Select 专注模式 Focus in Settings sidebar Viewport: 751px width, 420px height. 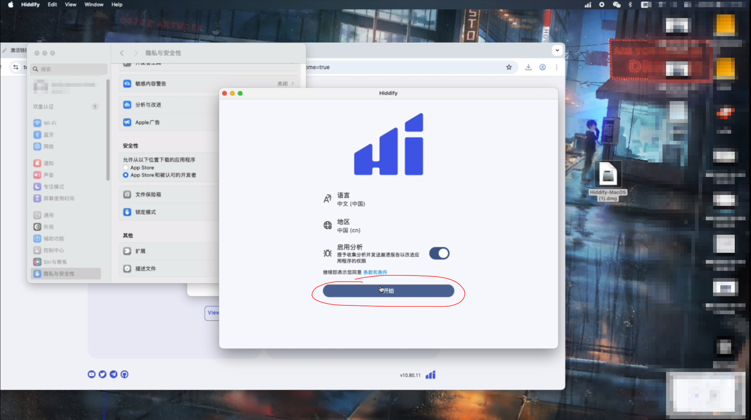click(x=66, y=187)
